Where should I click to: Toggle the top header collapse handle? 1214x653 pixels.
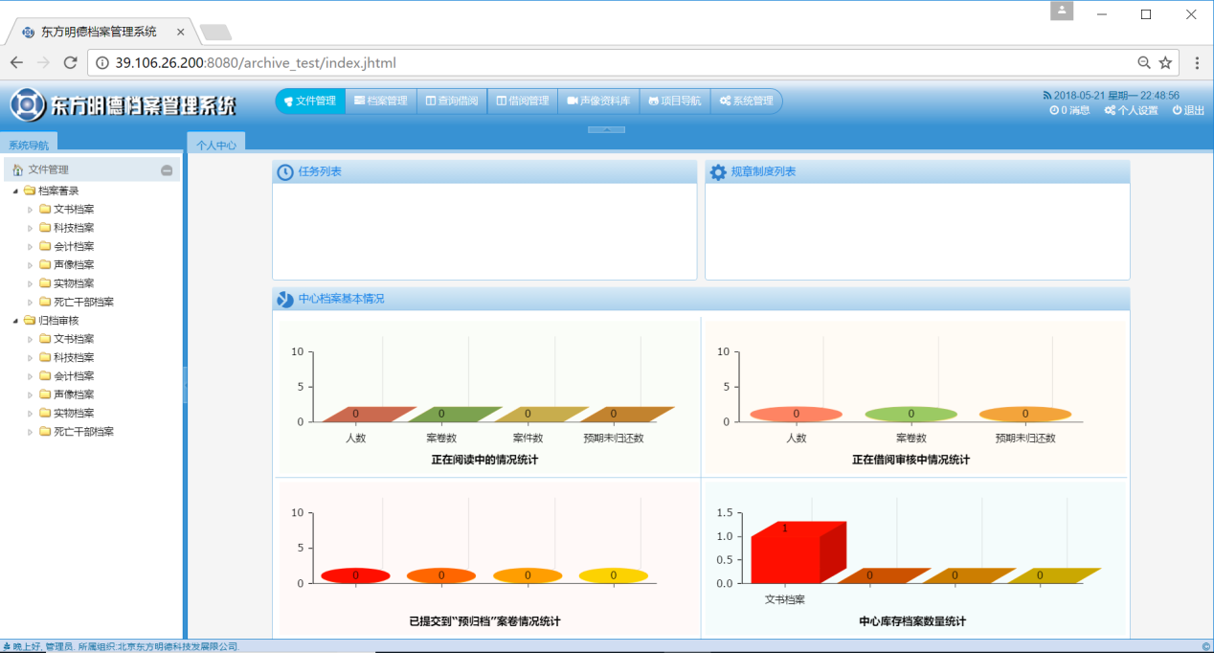pos(606,129)
